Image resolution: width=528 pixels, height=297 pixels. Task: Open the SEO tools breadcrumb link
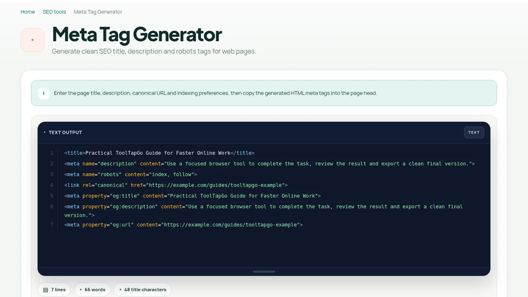tap(54, 12)
